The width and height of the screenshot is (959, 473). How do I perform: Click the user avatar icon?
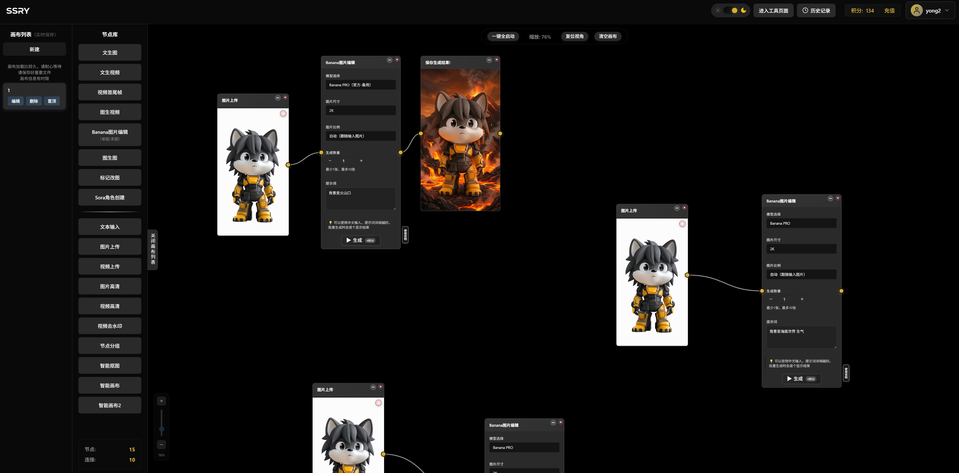916,11
